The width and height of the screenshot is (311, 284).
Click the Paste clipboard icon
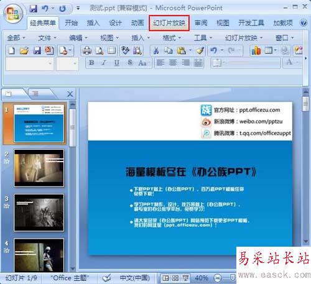click(182, 50)
